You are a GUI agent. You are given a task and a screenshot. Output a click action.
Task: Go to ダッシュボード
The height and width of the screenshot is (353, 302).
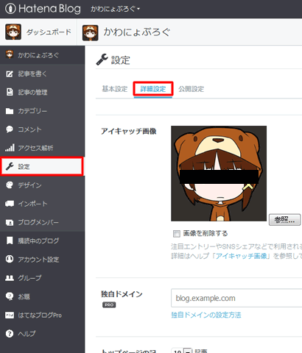(49, 32)
